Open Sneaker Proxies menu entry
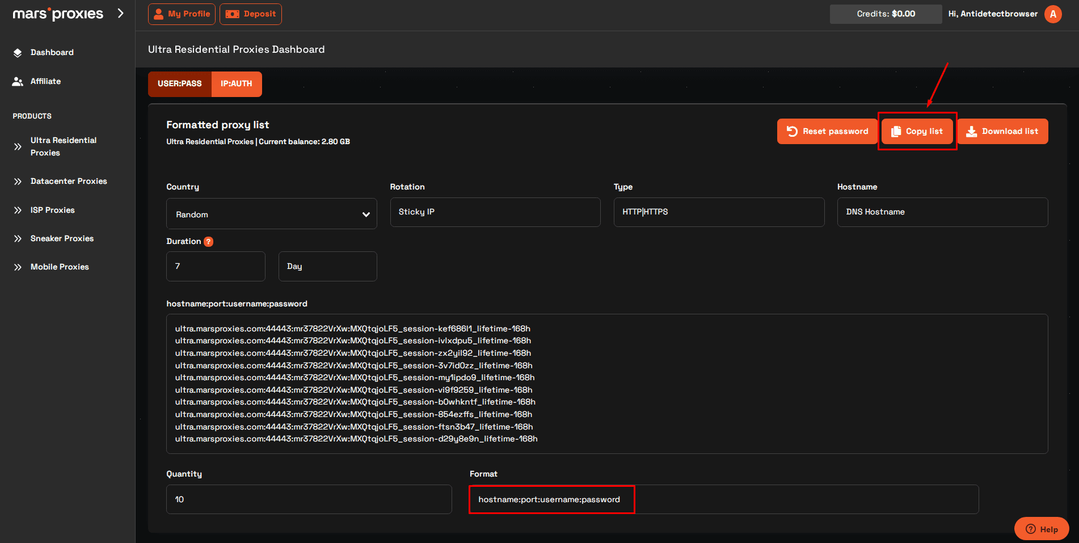 [x=62, y=238]
